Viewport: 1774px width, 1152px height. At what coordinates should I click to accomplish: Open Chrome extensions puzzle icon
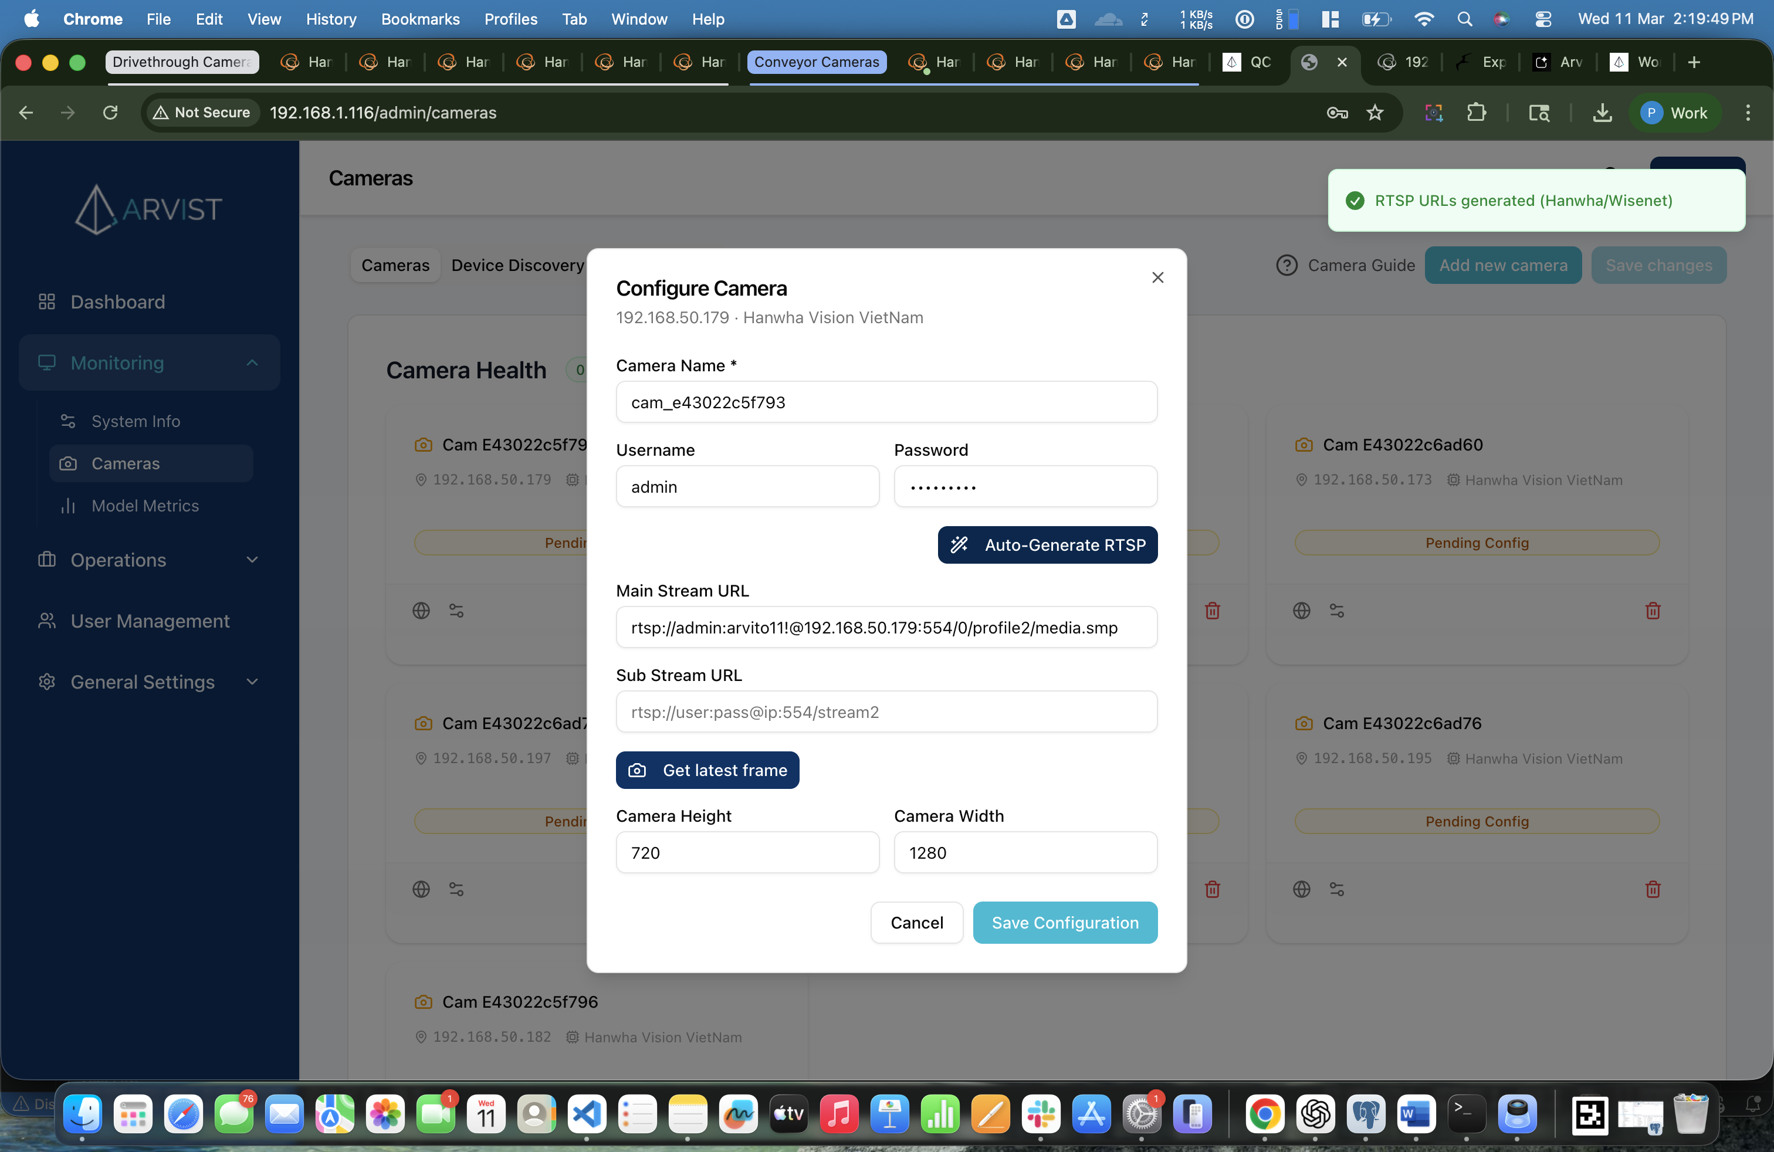1476,113
